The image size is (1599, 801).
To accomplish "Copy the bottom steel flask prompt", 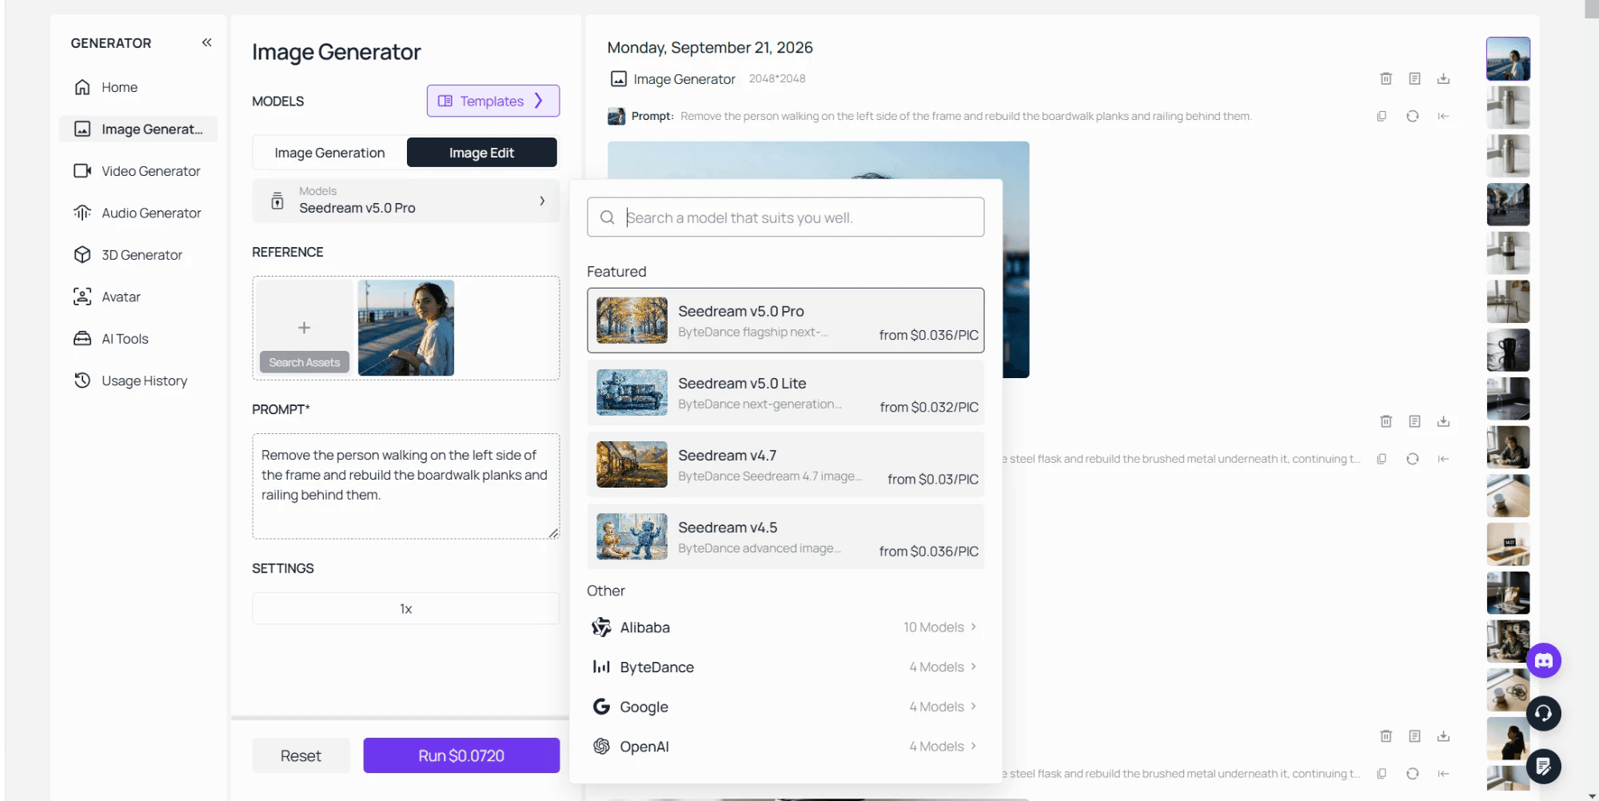I will pyautogui.click(x=1382, y=774).
